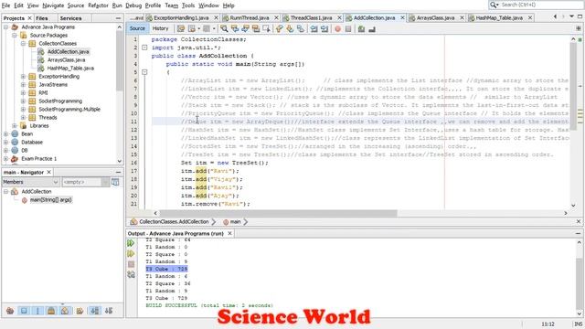Expand the JavaStreams package node
The image size is (585, 329).
(23, 85)
